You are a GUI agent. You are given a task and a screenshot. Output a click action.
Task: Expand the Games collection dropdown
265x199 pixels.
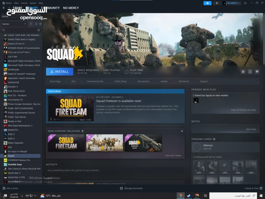coord(25,24)
